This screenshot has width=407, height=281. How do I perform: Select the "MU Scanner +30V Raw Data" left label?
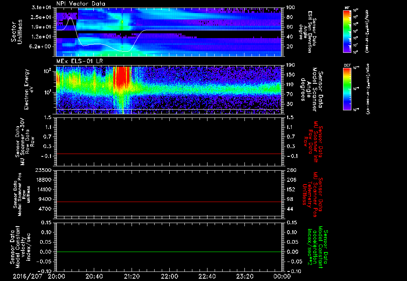coord(25,142)
